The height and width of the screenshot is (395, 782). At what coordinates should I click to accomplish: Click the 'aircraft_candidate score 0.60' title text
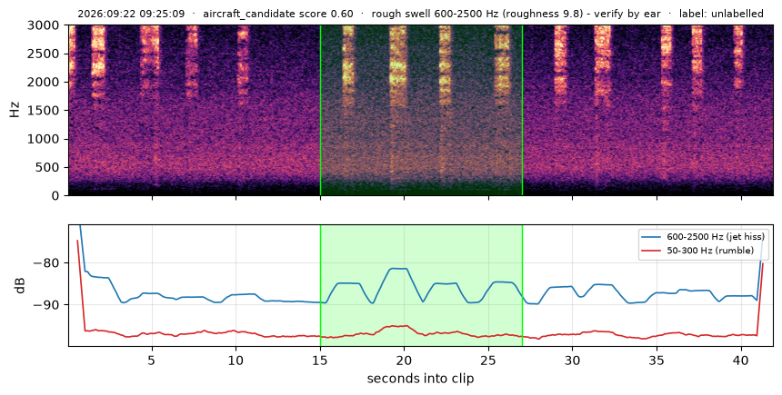(278, 14)
